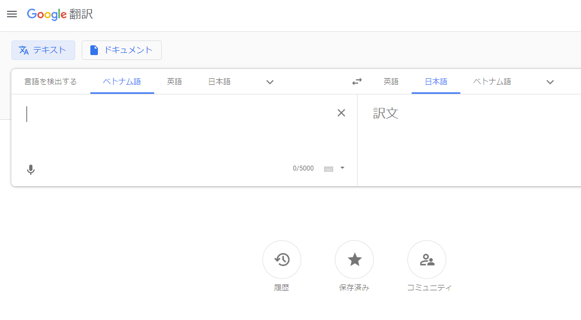Swap source and target languages
Viewport: 581px width, 320px height.
[357, 81]
